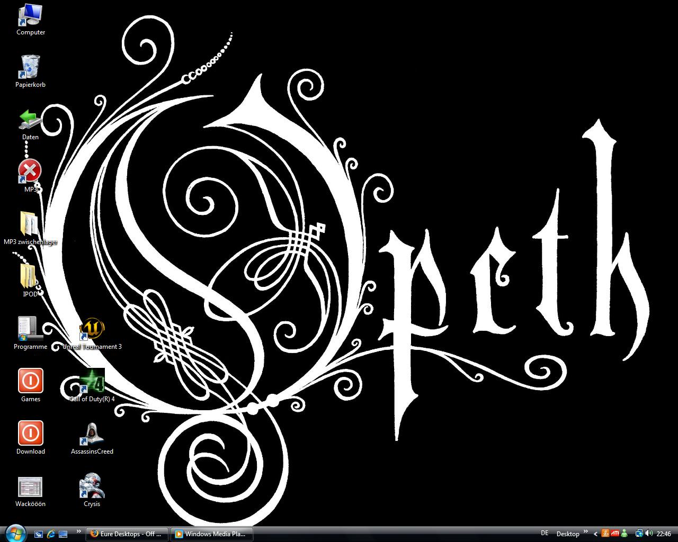Open the Games desktop icon
Image resolution: width=678 pixels, height=542 pixels.
pyautogui.click(x=30, y=385)
